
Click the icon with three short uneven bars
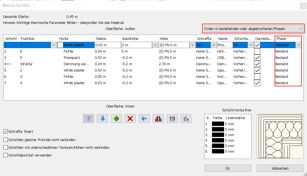tap(186, 119)
